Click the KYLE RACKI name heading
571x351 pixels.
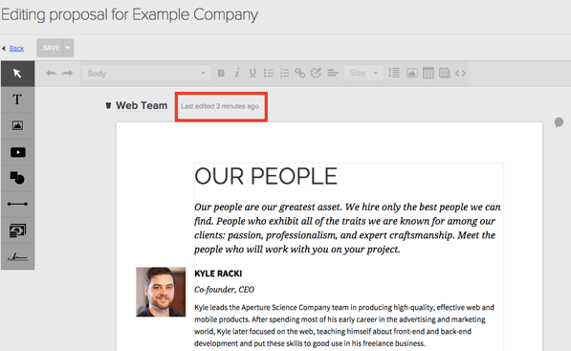218,274
